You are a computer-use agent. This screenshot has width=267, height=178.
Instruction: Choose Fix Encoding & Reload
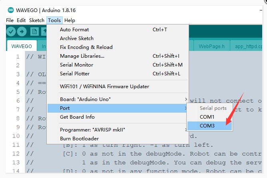tap(118, 47)
